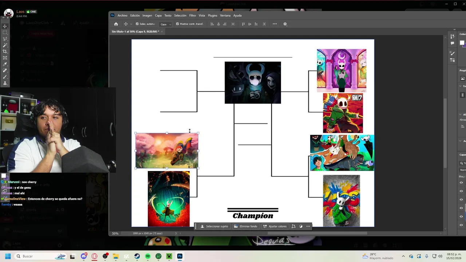Viewport: 466px width, 262px height.
Task: Align horizontal centers in options bar
Action: click(x=218, y=24)
